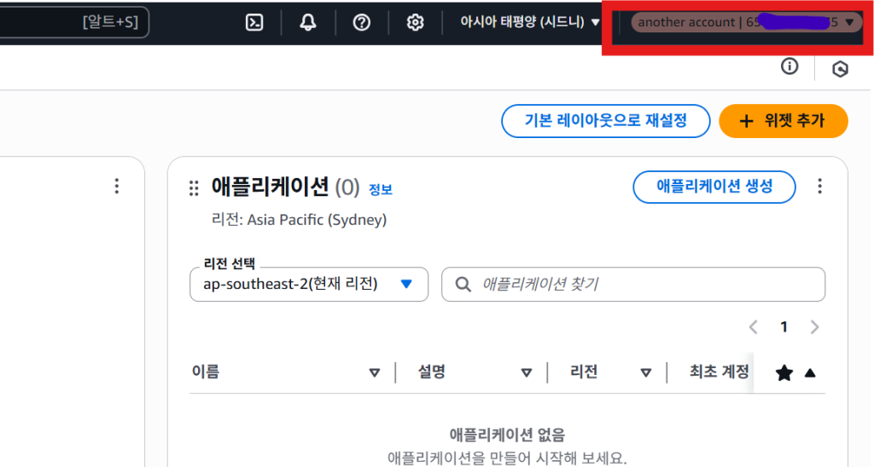This screenshot has height=467, width=874.
Task: Select page number 1
Action: coord(784,326)
